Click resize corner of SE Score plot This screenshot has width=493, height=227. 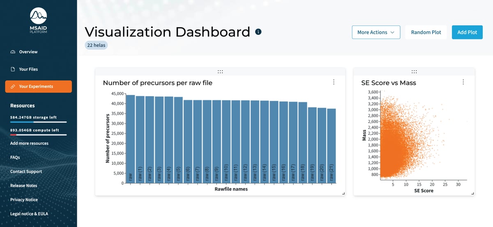point(472,193)
